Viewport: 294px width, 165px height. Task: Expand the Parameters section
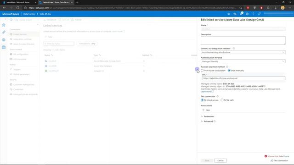[x=208, y=116]
